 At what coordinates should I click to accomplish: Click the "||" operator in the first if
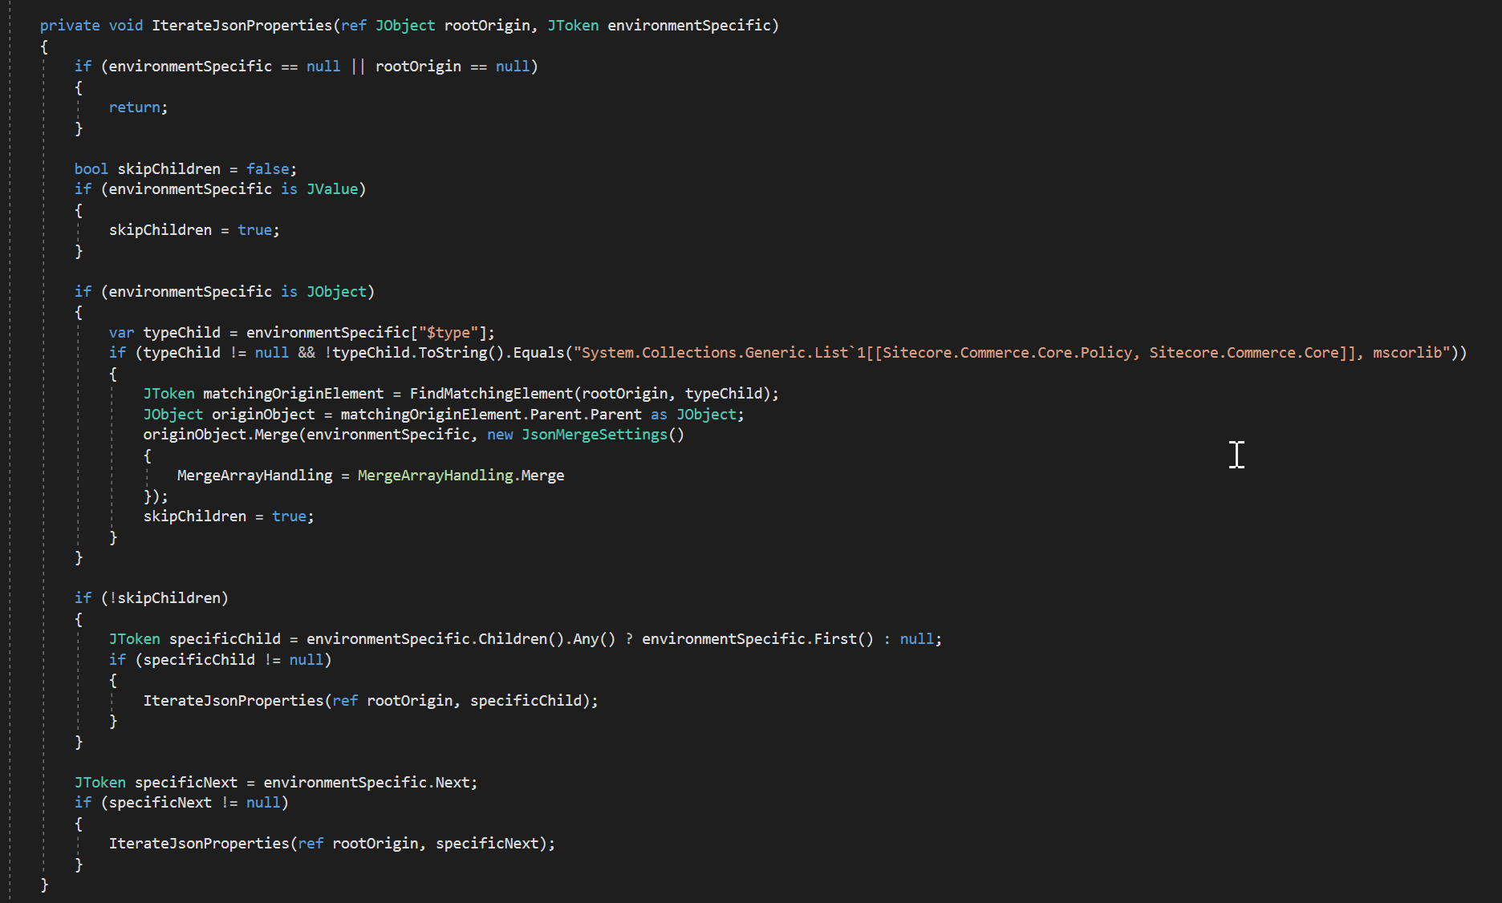(x=358, y=67)
